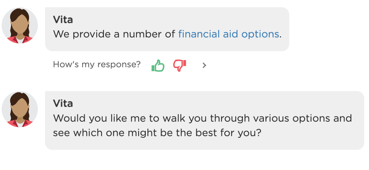
Task: Click the "How's my response?" label
Action: pyautogui.click(x=97, y=64)
